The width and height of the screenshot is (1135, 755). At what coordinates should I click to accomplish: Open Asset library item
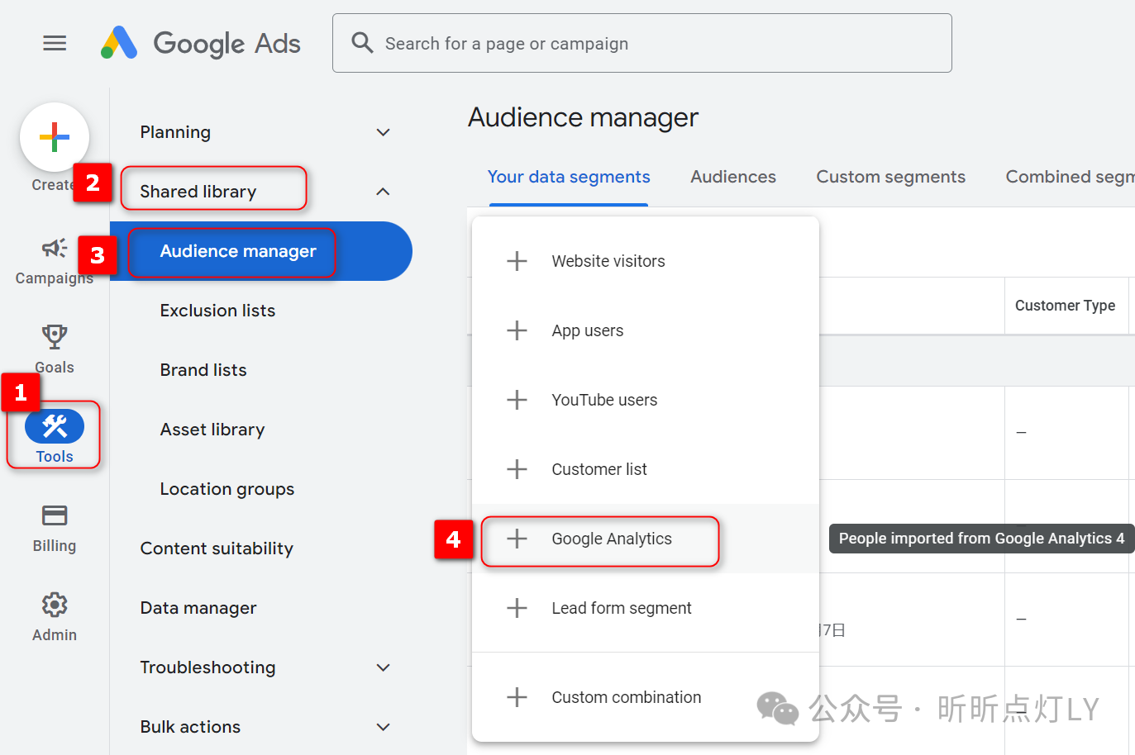pyautogui.click(x=212, y=430)
